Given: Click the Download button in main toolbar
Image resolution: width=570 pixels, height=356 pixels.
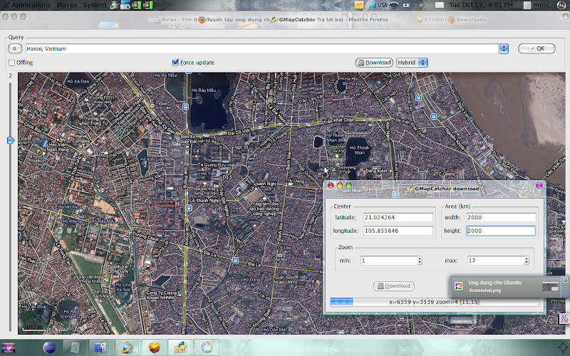Looking at the screenshot, I should (x=374, y=63).
